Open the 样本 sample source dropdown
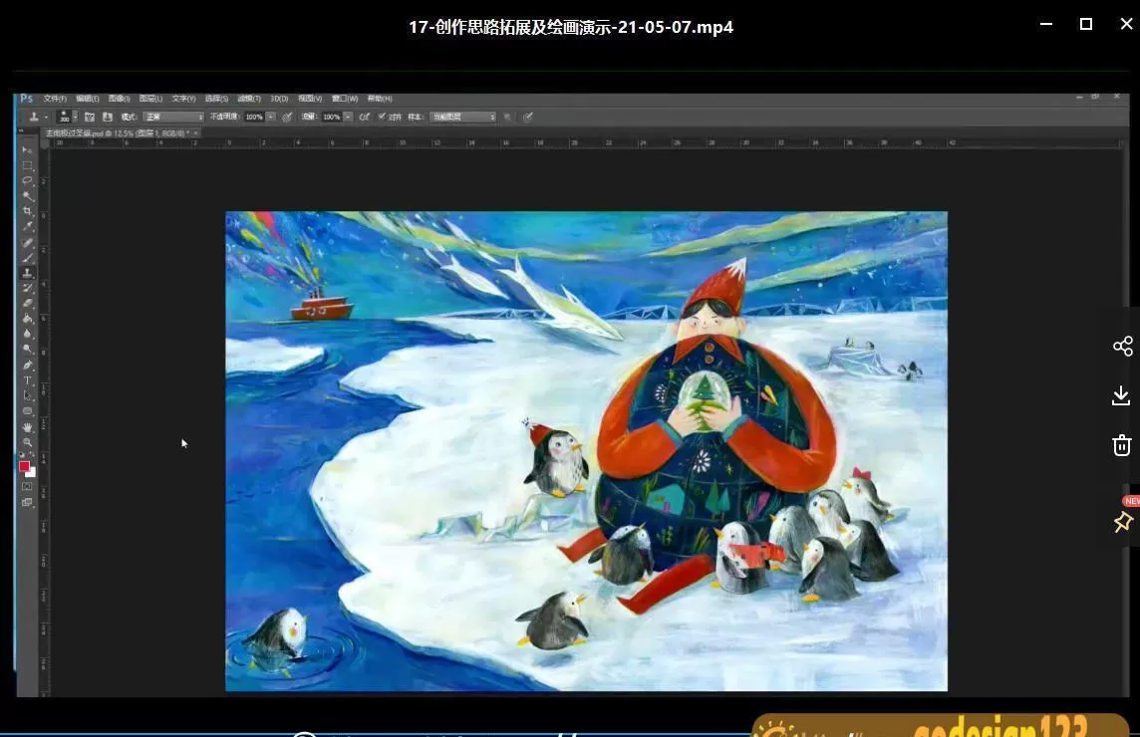The width and height of the screenshot is (1140, 737). click(x=463, y=117)
